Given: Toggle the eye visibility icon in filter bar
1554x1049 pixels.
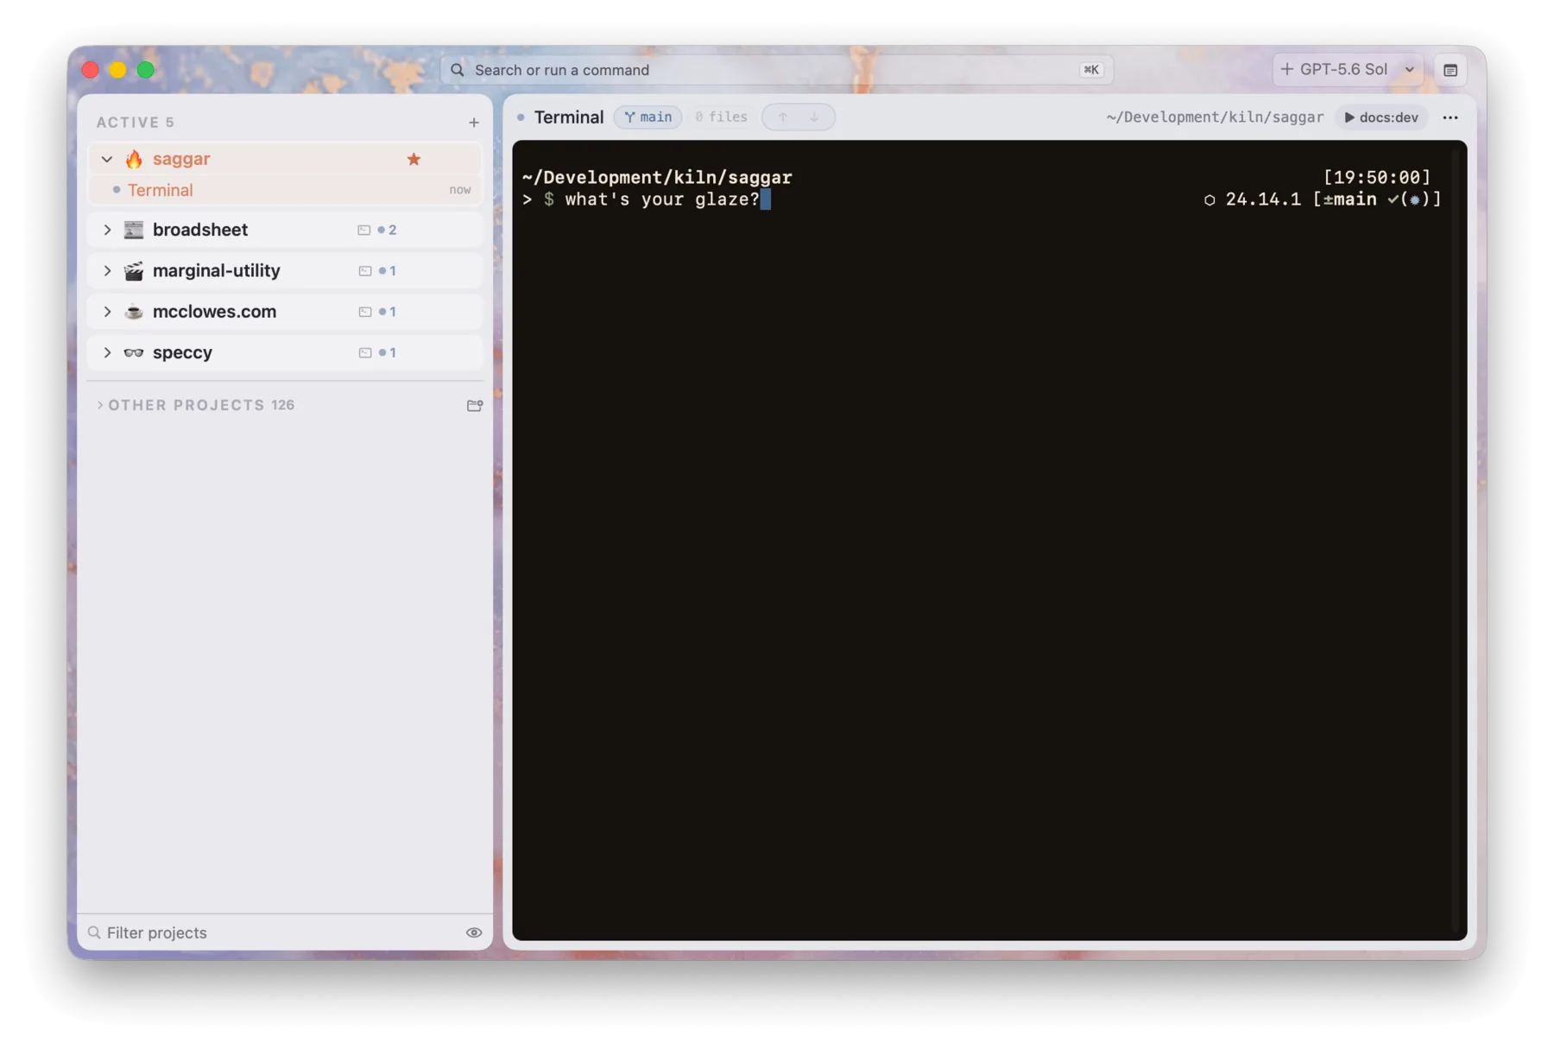Looking at the screenshot, I should [x=474, y=932].
